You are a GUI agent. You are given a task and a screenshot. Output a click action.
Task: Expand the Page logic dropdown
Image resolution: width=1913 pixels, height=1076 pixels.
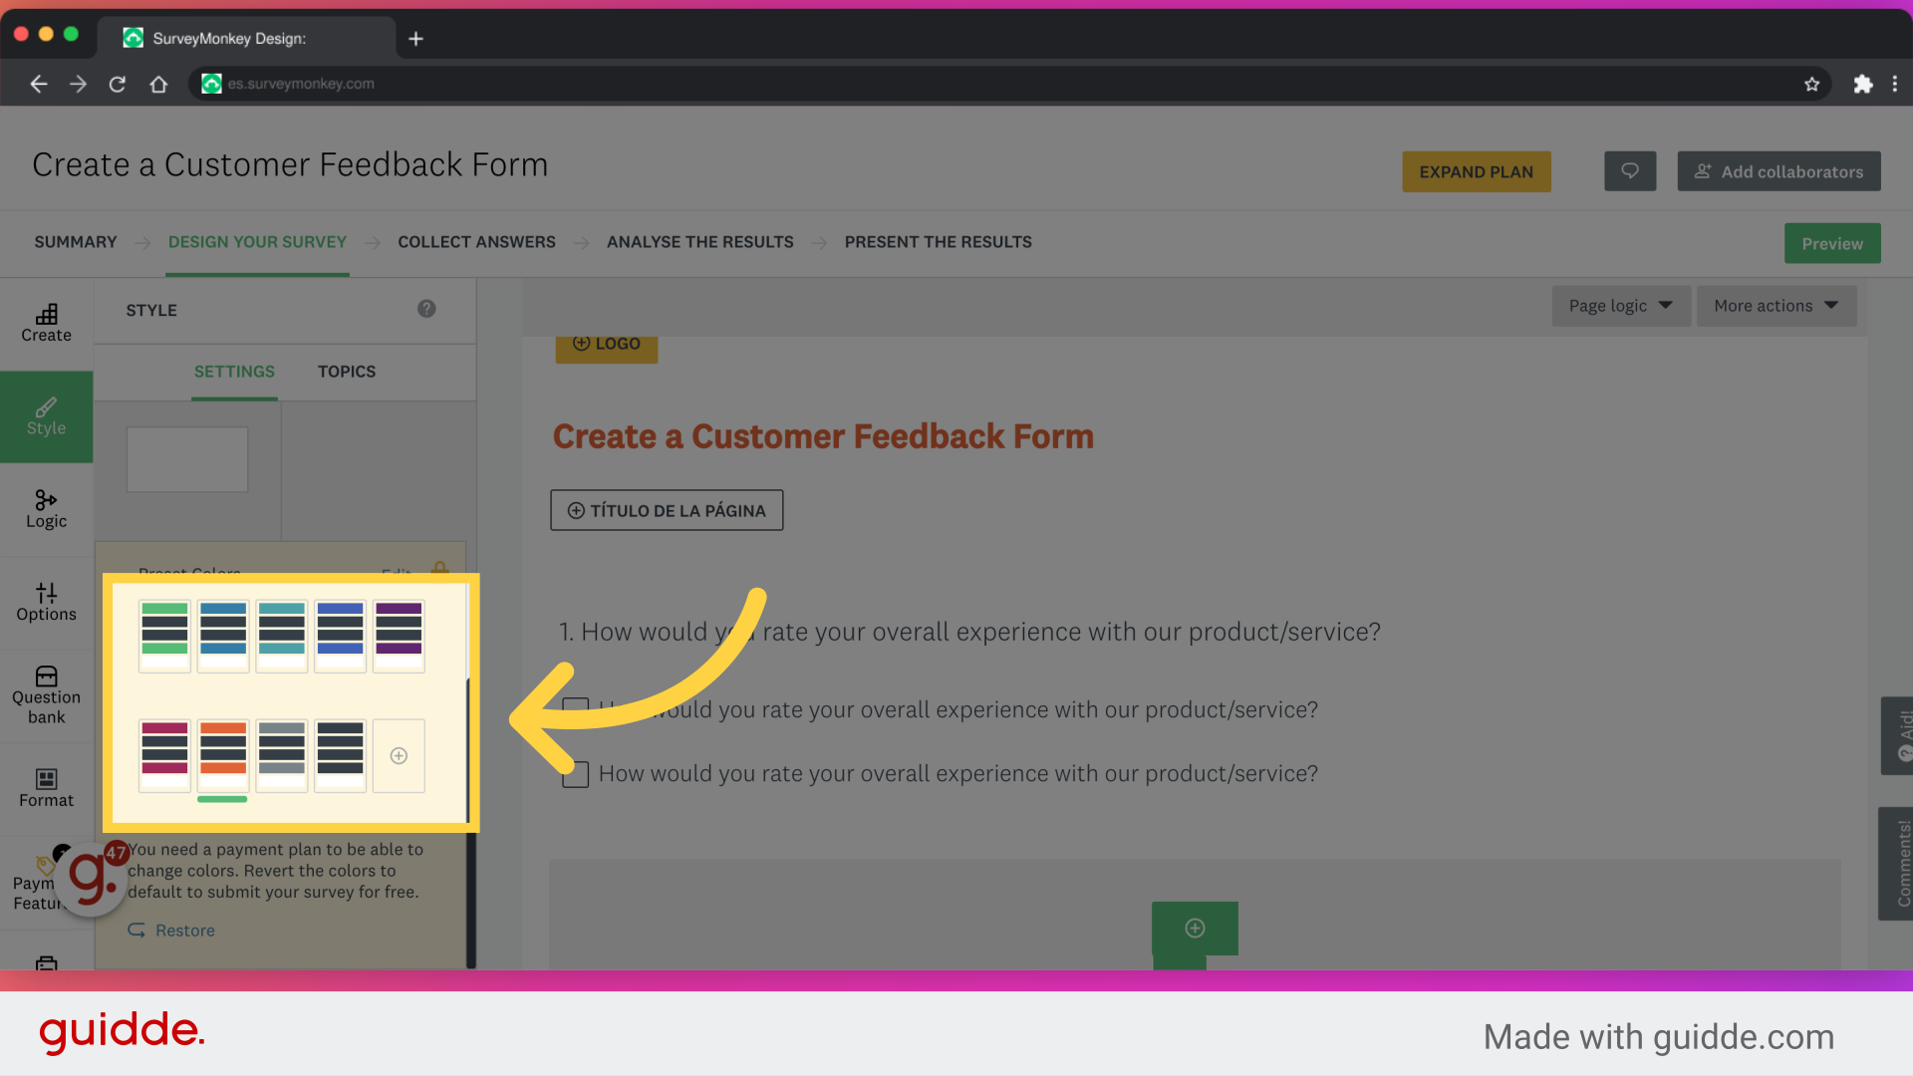point(1620,306)
